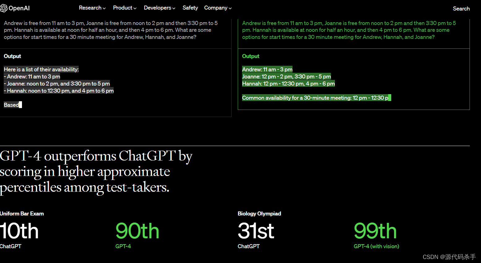Viewport: 481px width, 263px height.
Task: Click the 'GPT-4' label under 90th
Action: point(123,246)
